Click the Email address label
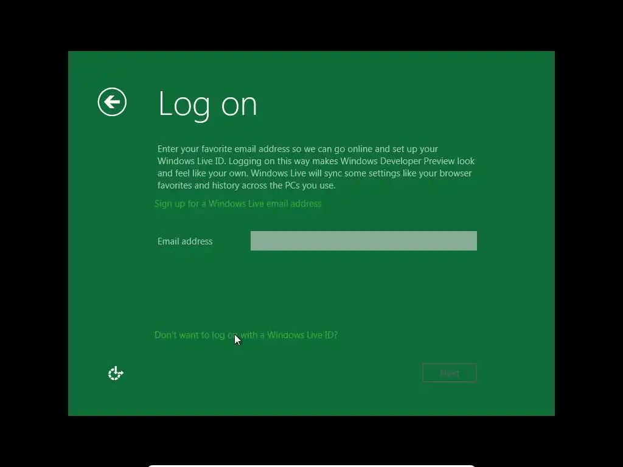Screen dimensions: 623x467 [x=185, y=241]
